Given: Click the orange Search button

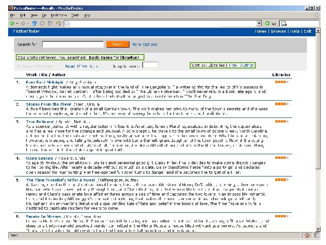Looking at the screenshot, I should click(118, 44).
